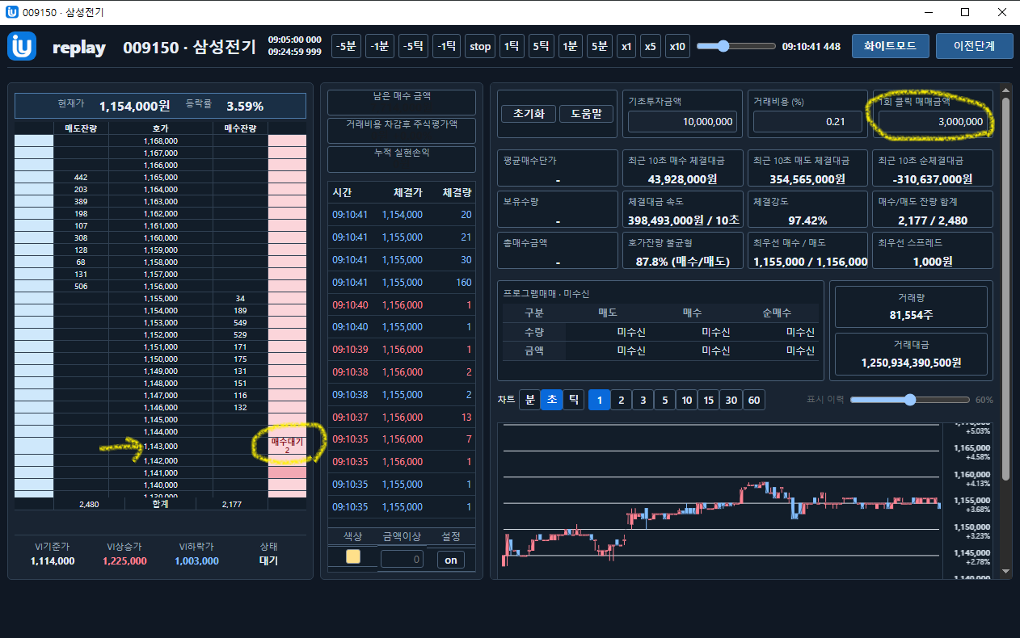This screenshot has height=638, width=1020.
Task: Click the current price 1,154,000원 header
Action: 134,106
